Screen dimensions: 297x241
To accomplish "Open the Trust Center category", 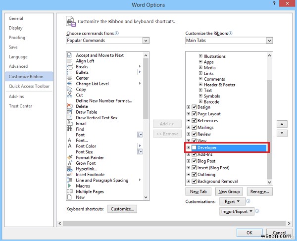I will (x=20, y=106).
